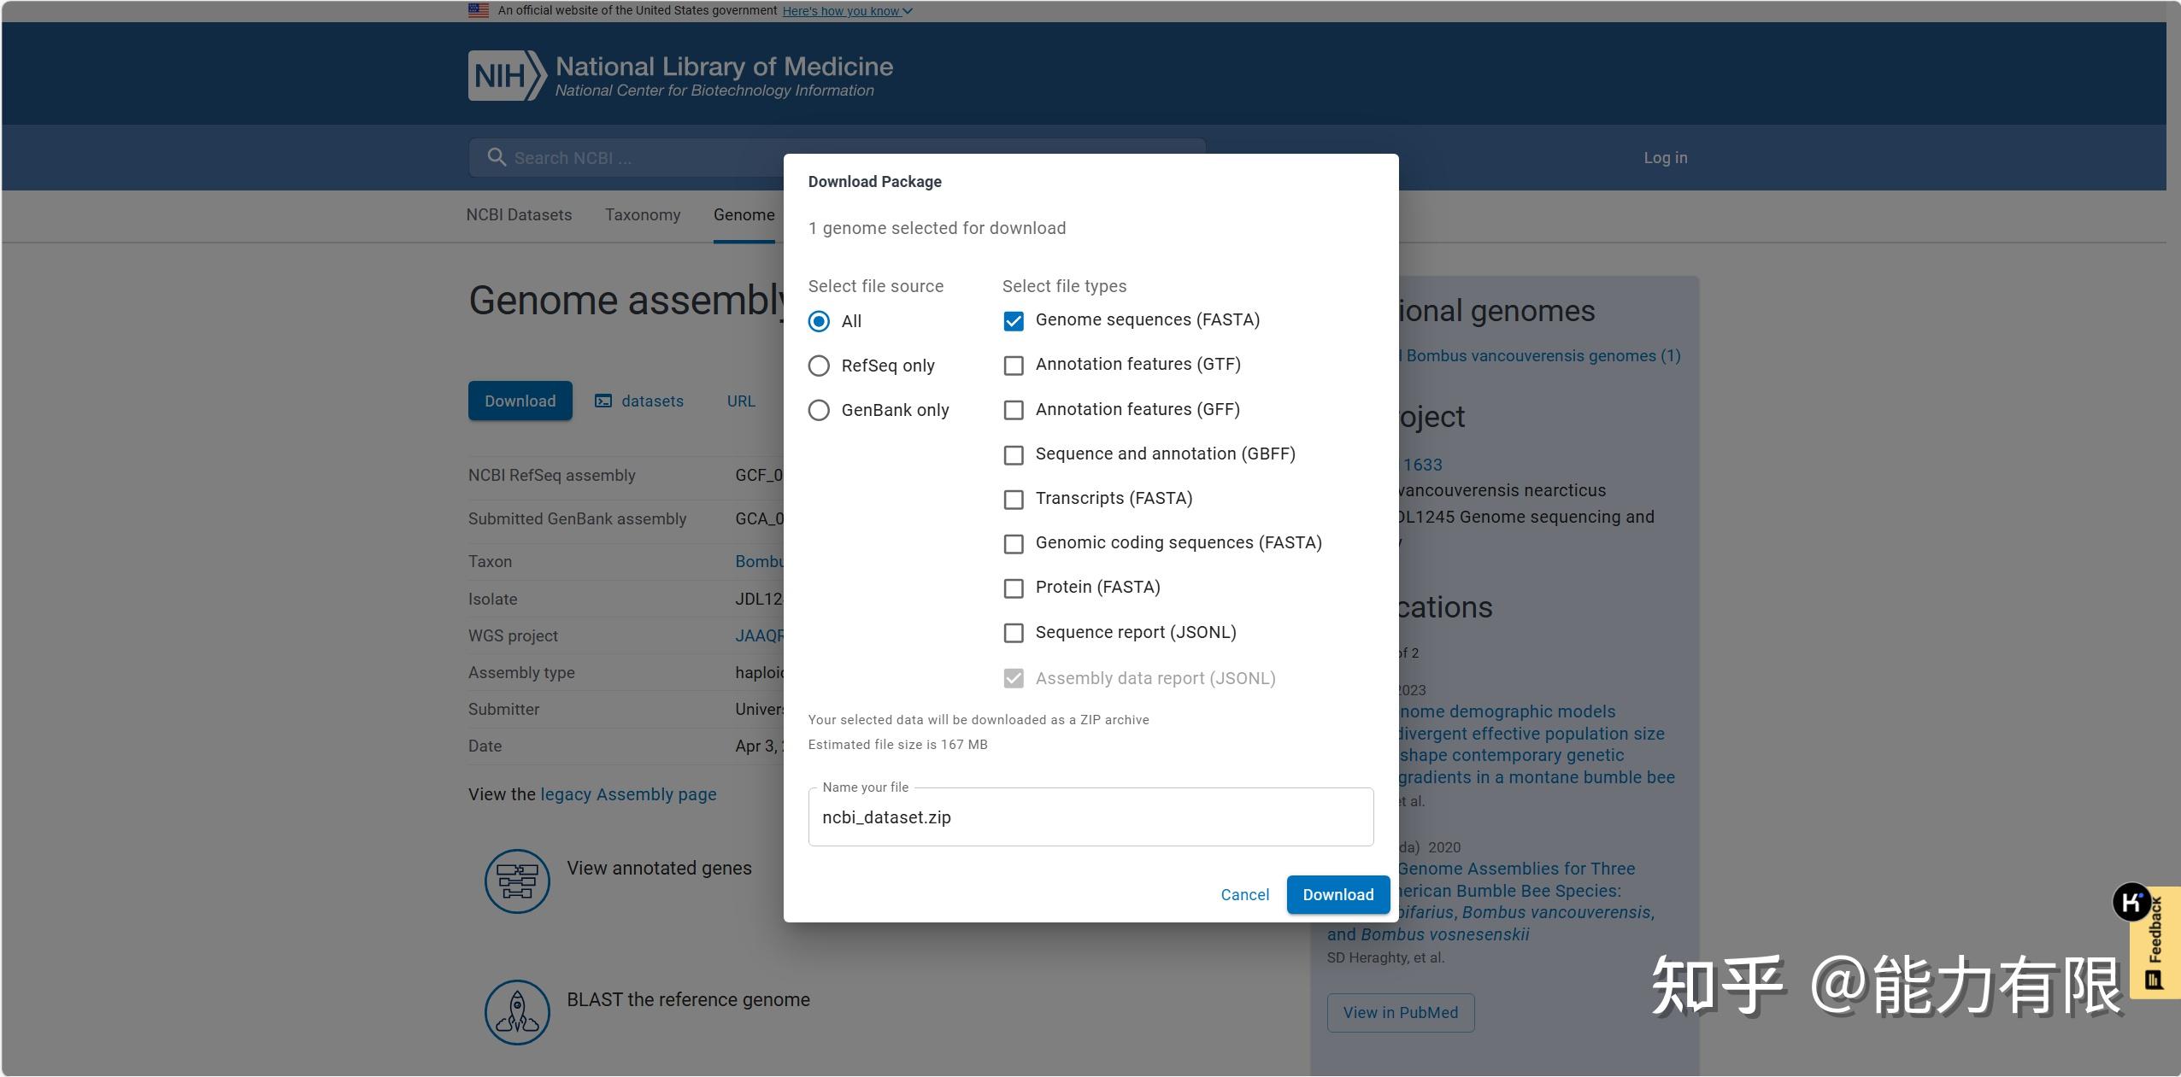The width and height of the screenshot is (2181, 1077).
Task: Click National Library of Medicine title
Action: pos(724,66)
